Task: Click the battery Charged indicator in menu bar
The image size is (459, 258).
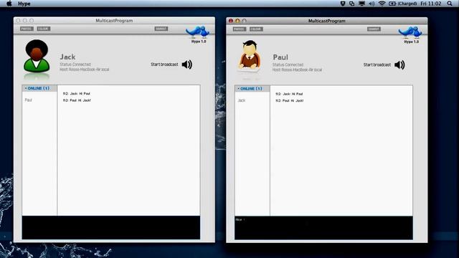Action: 402,4
